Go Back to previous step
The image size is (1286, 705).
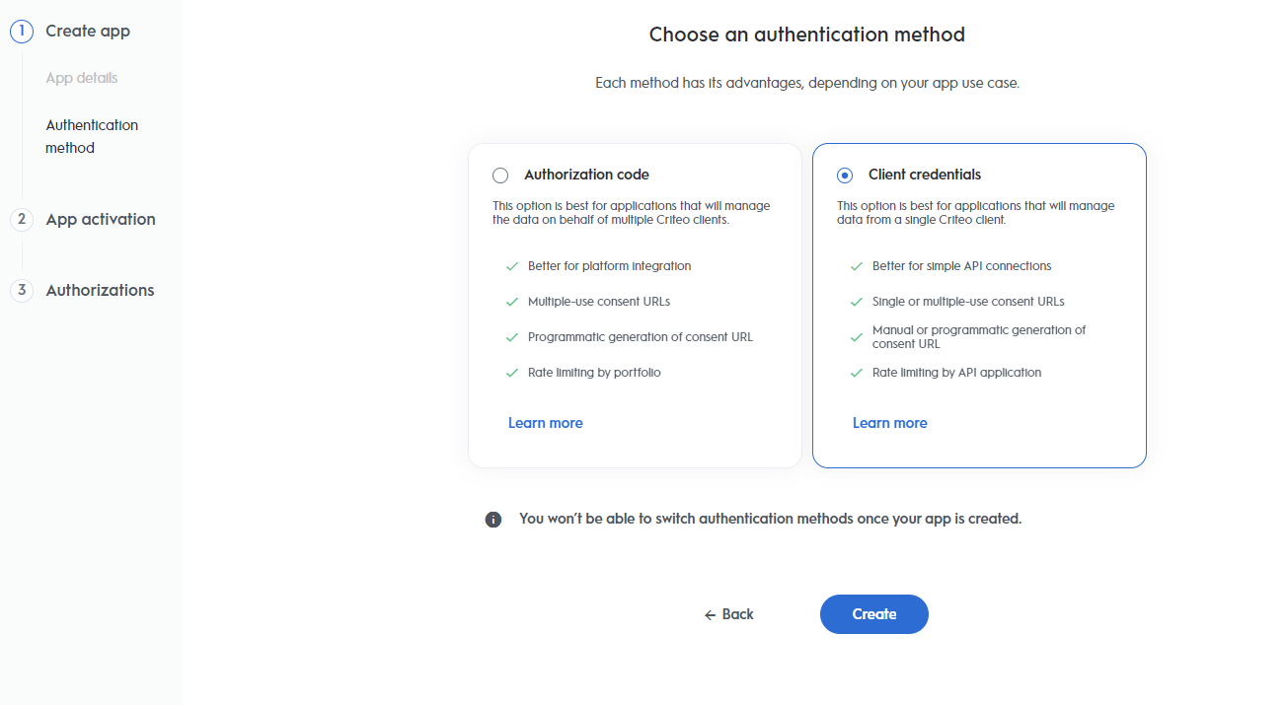coord(728,614)
